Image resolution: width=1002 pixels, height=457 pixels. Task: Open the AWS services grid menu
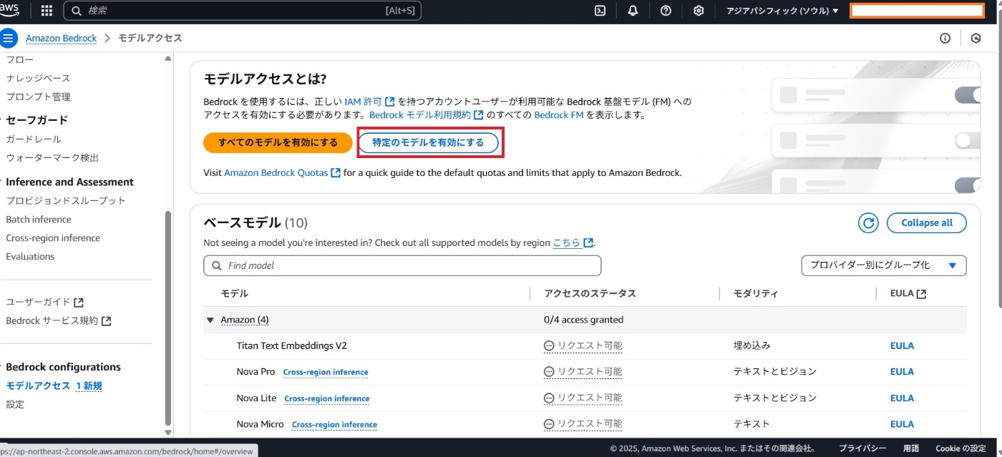point(47,11)
